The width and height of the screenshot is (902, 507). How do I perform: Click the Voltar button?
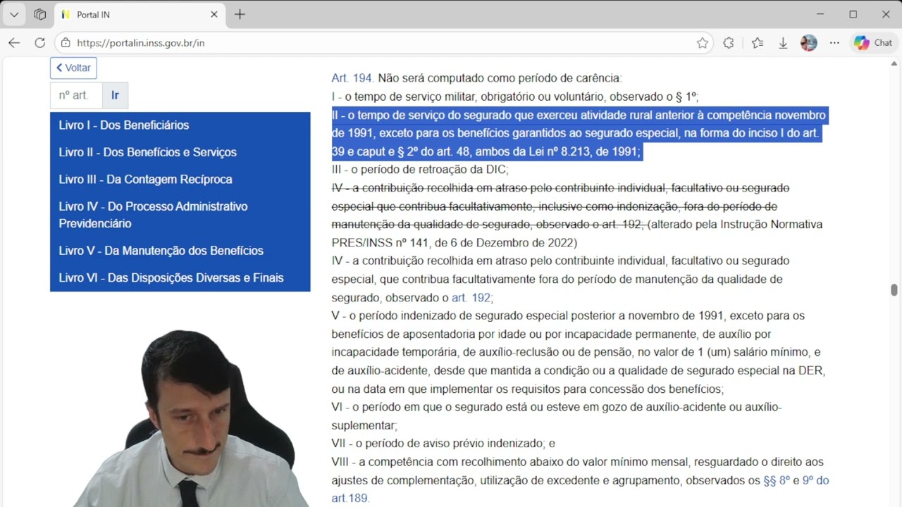(73, 68)
